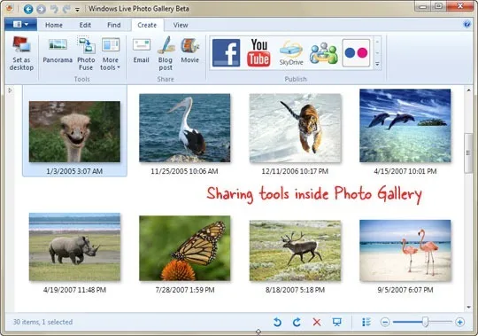The width and height of the screenshot is (478, 336).
Task: Click the vertical scrollbar thumb
Action: [468, 152]
